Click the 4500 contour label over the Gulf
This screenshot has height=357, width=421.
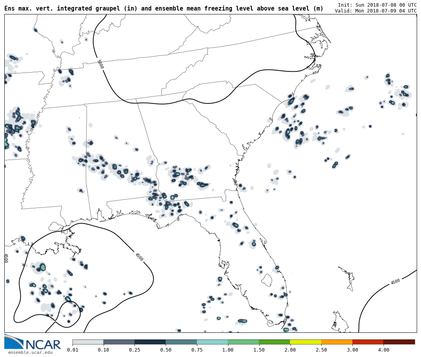click(139, 257)
